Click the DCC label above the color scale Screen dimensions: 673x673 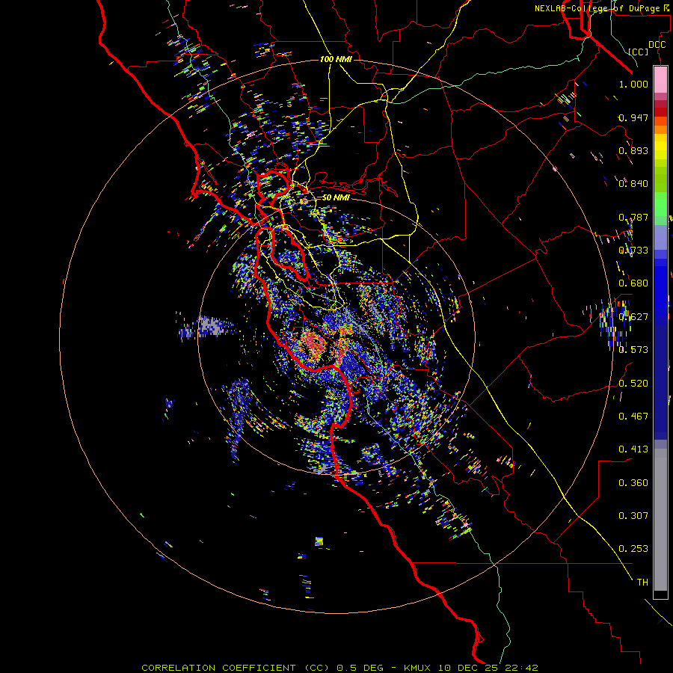(x=657, y=45)
